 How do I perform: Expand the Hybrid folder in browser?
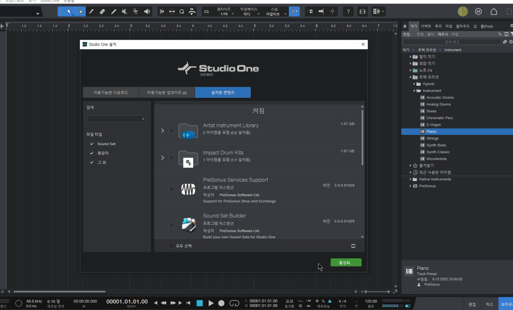pos(414,84)
